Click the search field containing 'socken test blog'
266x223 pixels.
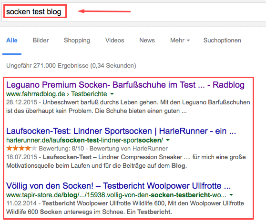coord(134,12)
